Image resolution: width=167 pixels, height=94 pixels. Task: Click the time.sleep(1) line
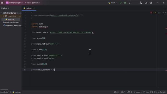(x=38, y=38)
